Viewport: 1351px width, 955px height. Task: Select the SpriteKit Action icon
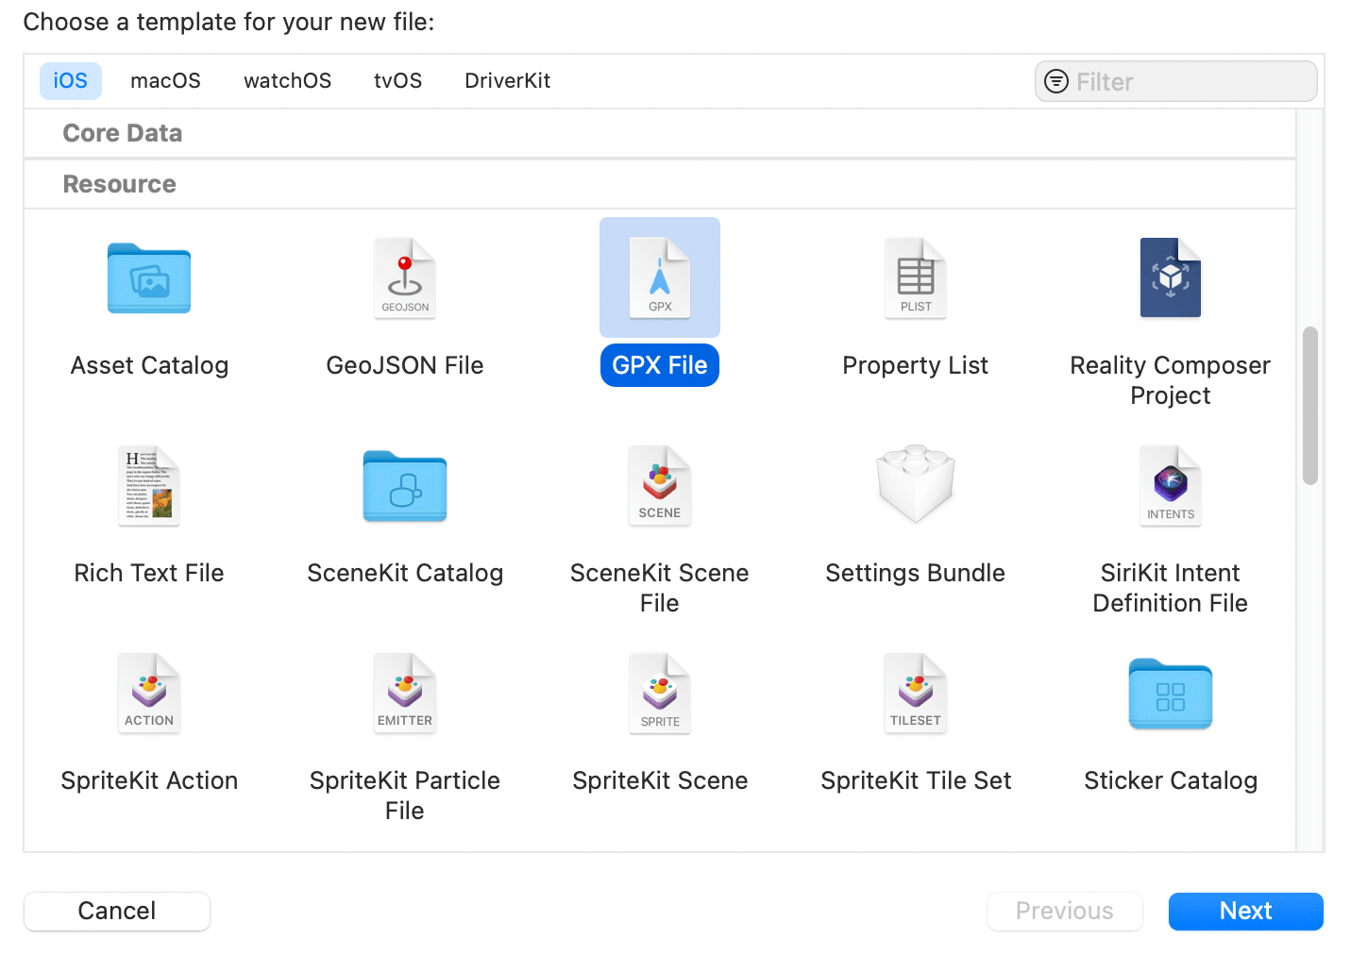click(x=149, y=694)
